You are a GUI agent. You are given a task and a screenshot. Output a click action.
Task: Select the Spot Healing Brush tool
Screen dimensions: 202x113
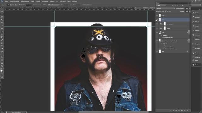pyautogui.click(x=2, y=29)
